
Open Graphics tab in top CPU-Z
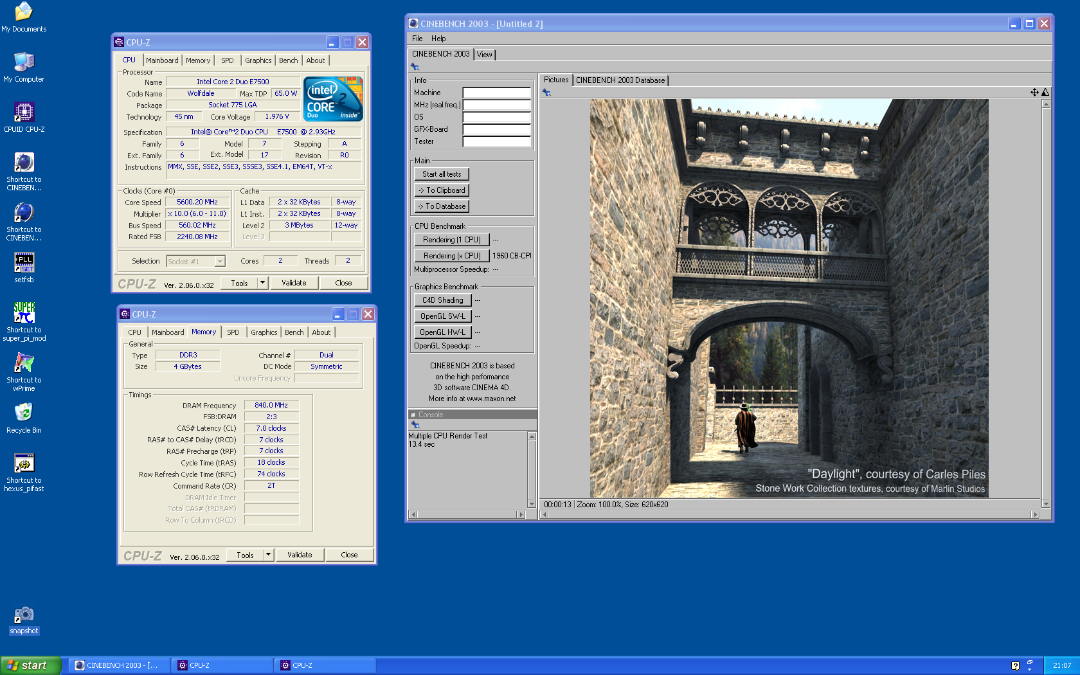tap(258, 60)
